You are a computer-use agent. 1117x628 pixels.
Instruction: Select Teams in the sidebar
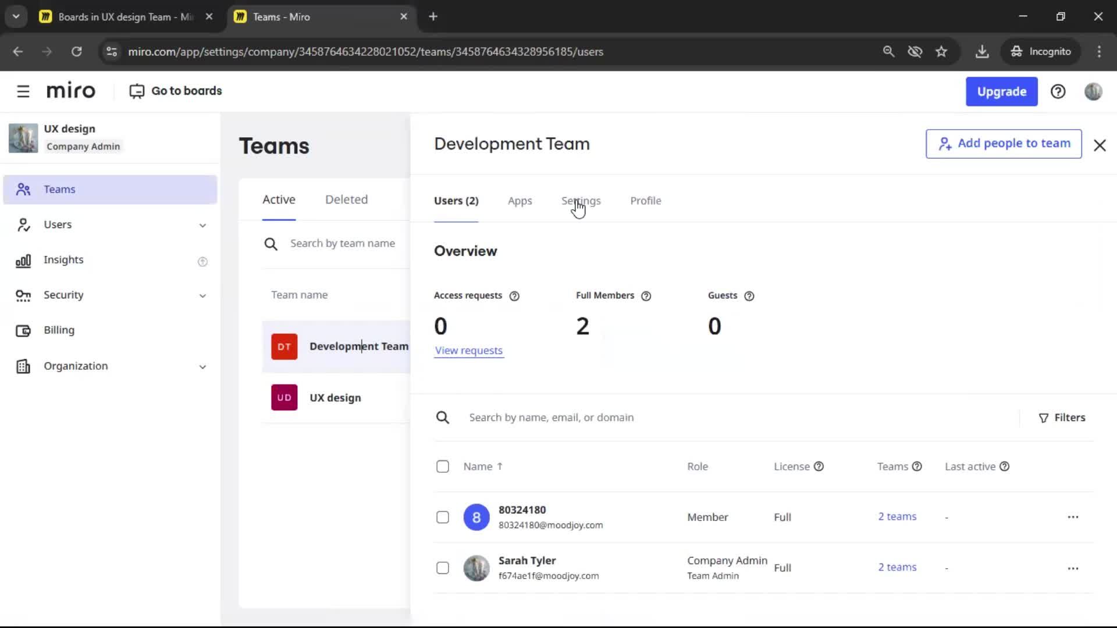[x=110, y=190]
